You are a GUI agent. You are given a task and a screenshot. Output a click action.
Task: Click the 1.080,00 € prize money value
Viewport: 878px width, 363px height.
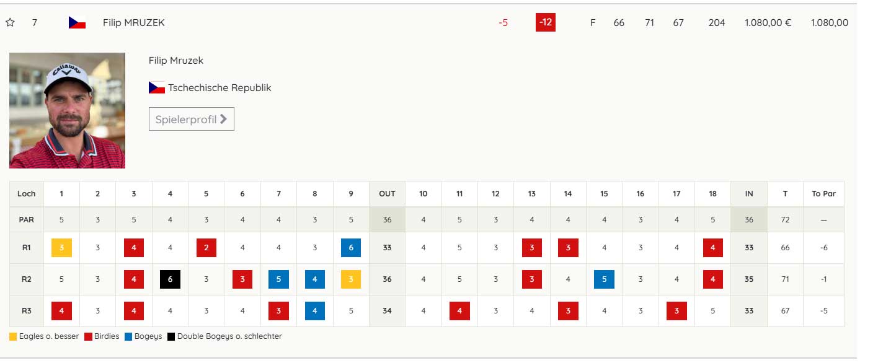(768, 23)
